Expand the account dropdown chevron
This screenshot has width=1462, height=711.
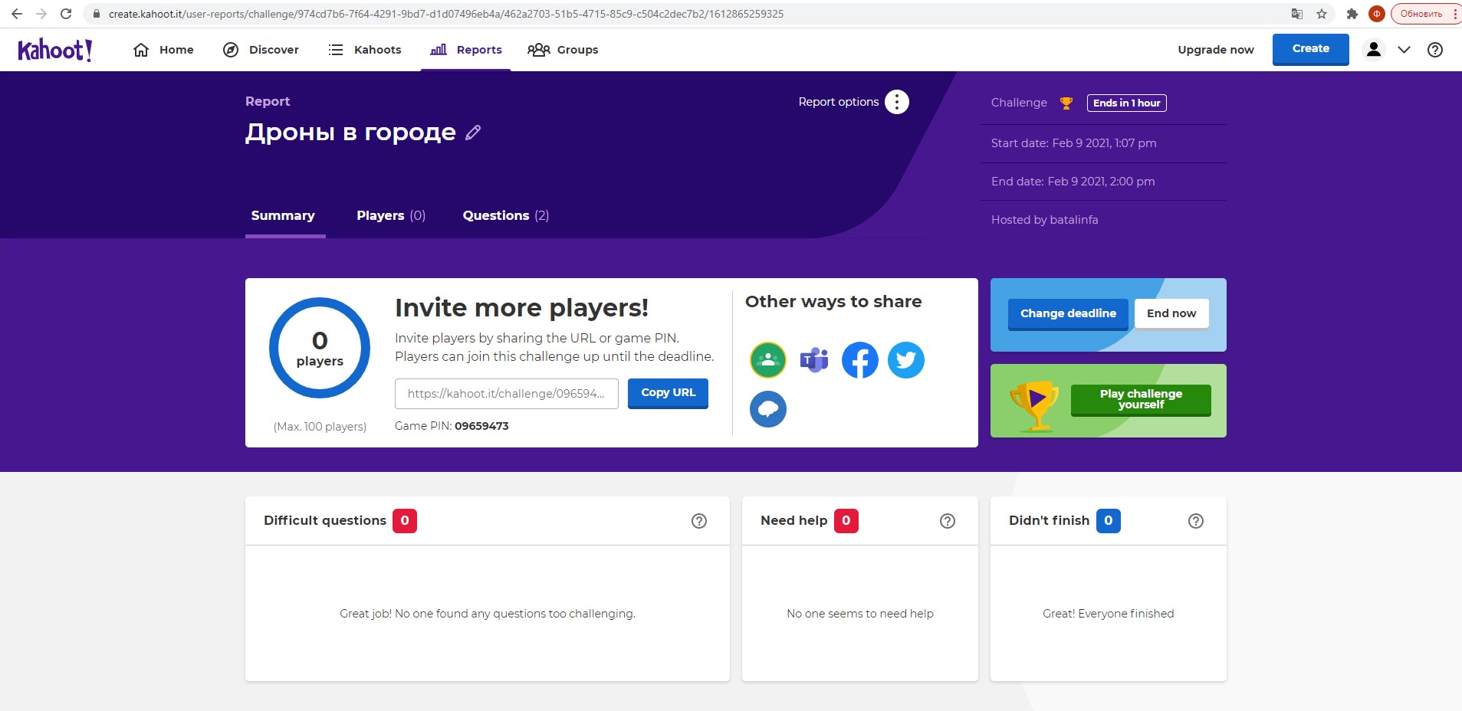tap(1404, 50)
